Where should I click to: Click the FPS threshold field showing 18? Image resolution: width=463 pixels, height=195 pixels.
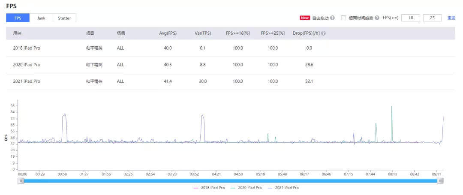click(410, 18)
